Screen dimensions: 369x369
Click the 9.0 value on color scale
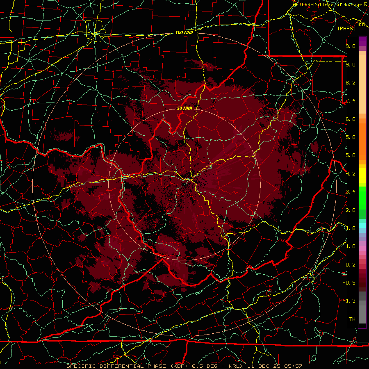[x=351, y=64]
